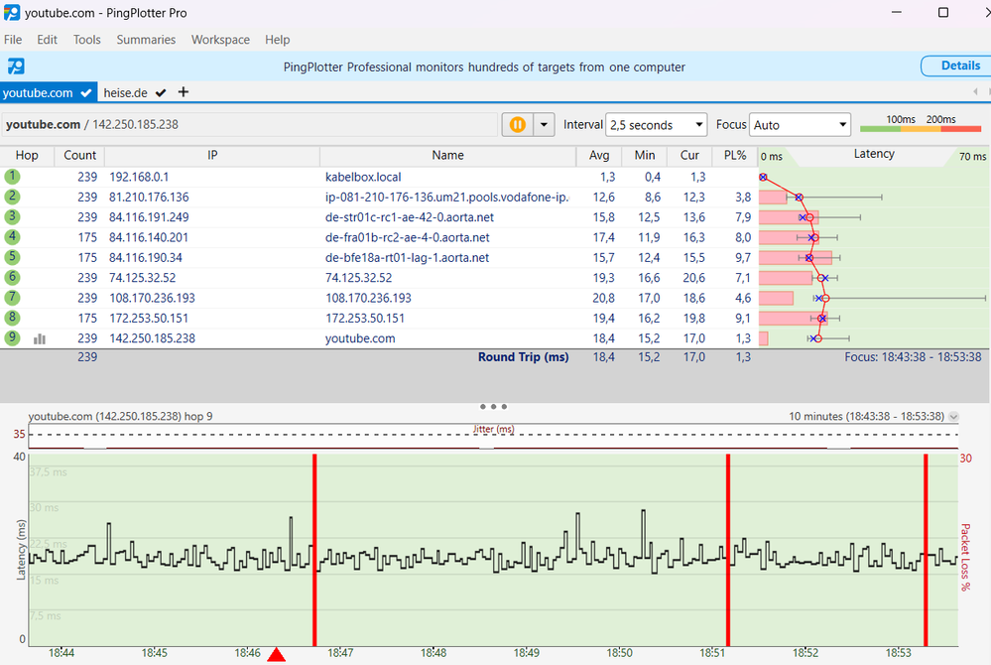Click the Focus: 18:43:38 - 18:53:38 text
Image resolution: width=991 pixels, height=665 pixels.
click(913, 357)
